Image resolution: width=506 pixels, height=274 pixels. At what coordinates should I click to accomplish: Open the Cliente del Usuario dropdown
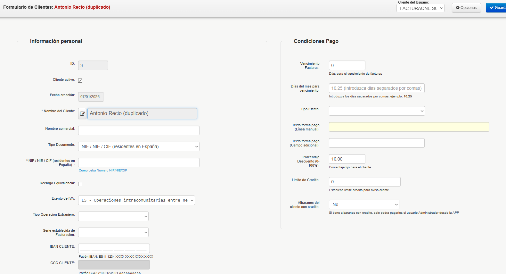[420, 8]
